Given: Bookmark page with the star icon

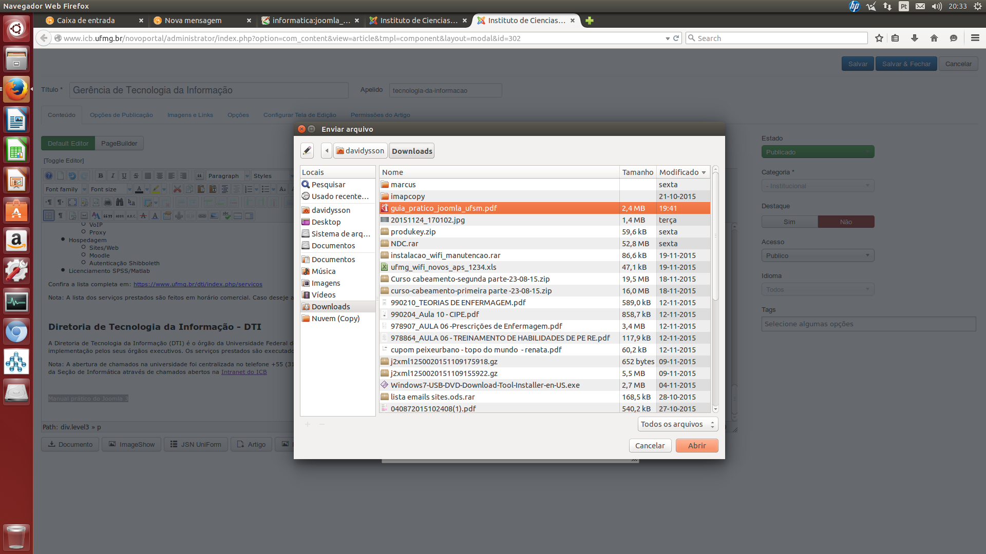Looking at the screenshot, I should [x=879, y=38].
